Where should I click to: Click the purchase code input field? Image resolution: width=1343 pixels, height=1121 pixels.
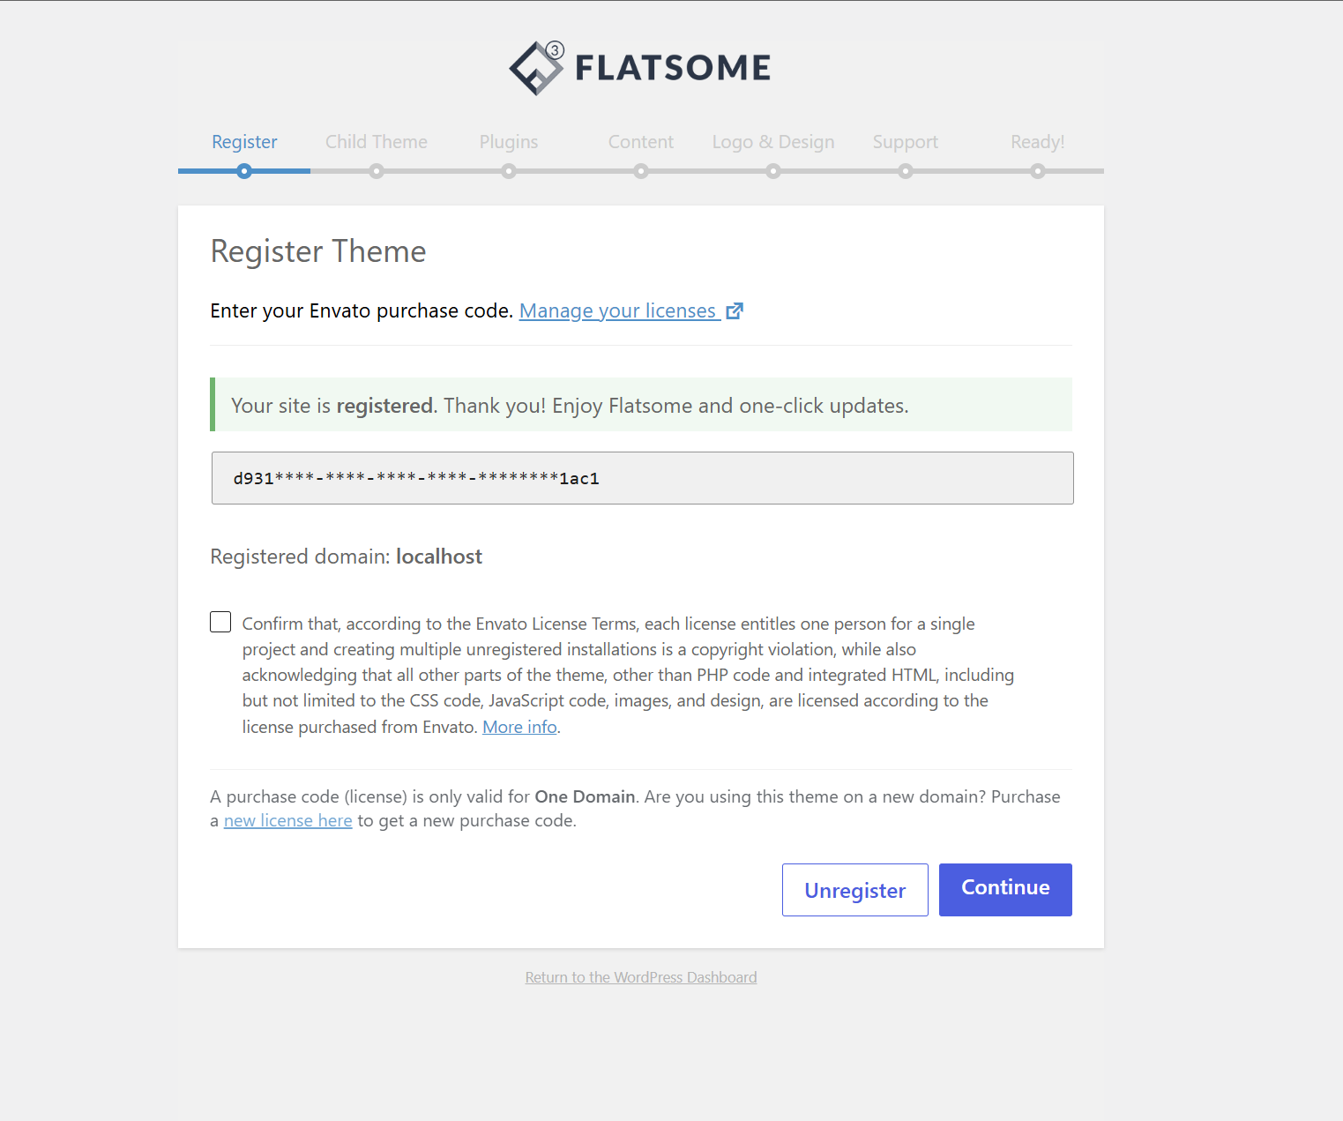pos(643,478)
